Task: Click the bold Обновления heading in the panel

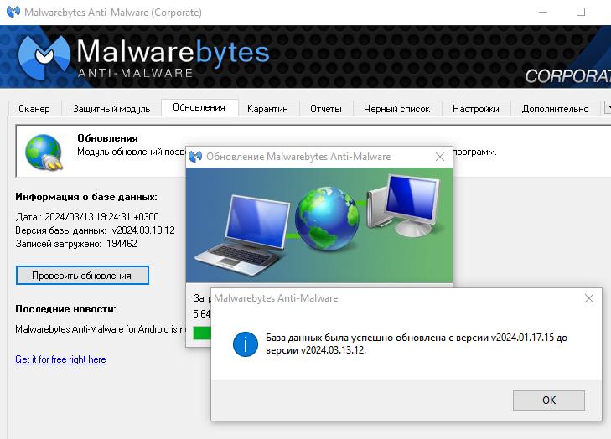Action: coord(107,138)
